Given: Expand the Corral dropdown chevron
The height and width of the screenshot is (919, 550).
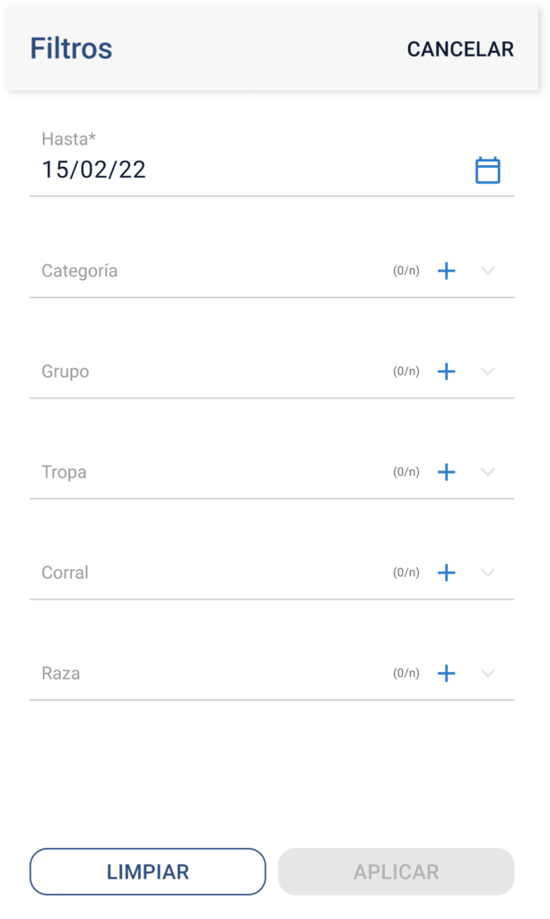Looking at the screenshot, I should 488,573.
